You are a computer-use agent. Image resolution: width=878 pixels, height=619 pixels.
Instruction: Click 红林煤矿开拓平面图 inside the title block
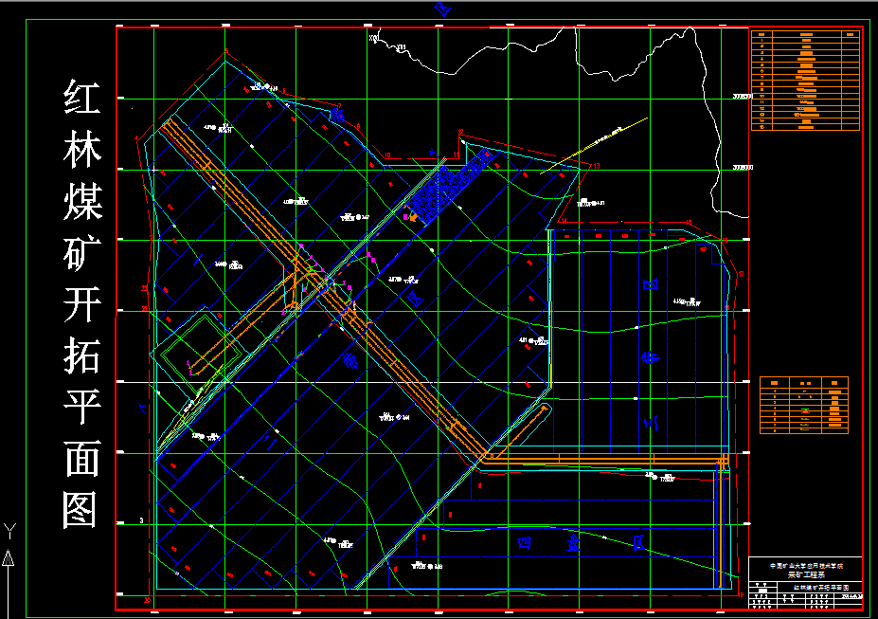click(x=821, y=587)
